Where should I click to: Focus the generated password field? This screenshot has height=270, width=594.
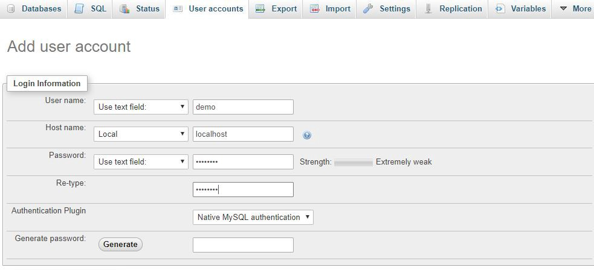pos(243,245)
